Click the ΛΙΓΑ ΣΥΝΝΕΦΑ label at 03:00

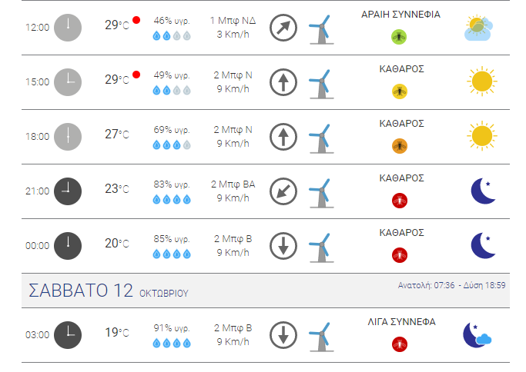pos(401,322)
